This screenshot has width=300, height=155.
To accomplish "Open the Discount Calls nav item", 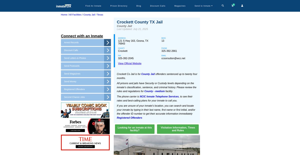I will coord(157,6).
